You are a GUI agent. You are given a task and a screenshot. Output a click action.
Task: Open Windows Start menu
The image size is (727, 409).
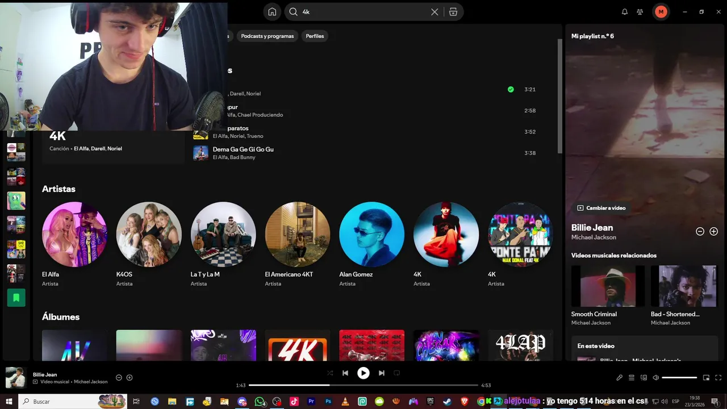(x=9, y=402)
